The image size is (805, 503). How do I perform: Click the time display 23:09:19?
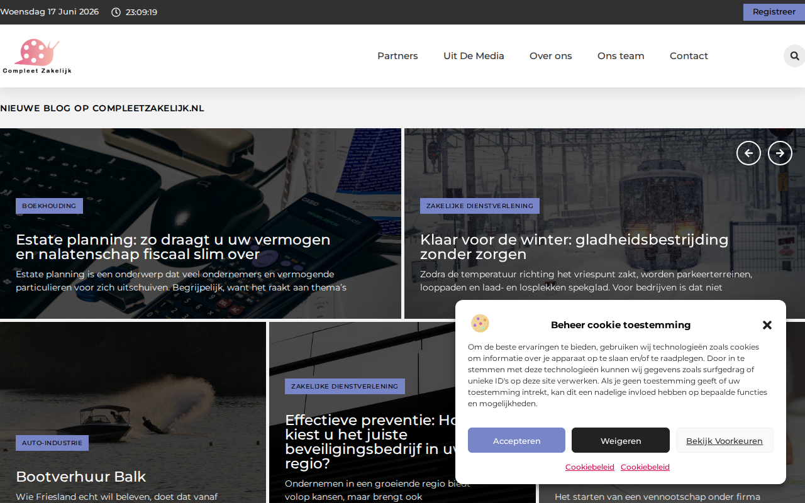(x=142, y=12)
